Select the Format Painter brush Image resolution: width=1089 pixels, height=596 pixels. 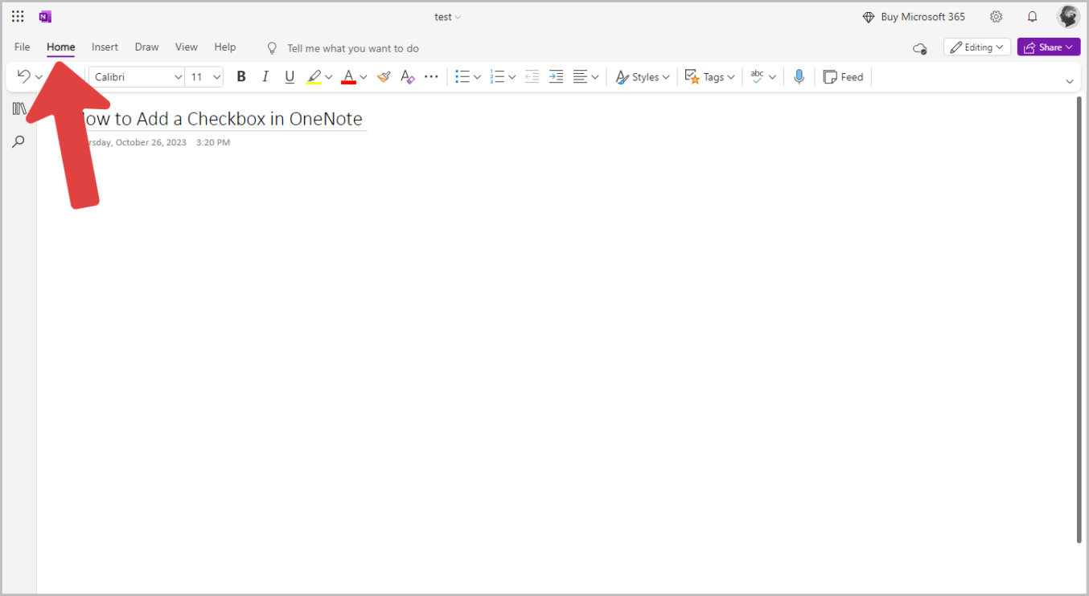pos(384,77)
